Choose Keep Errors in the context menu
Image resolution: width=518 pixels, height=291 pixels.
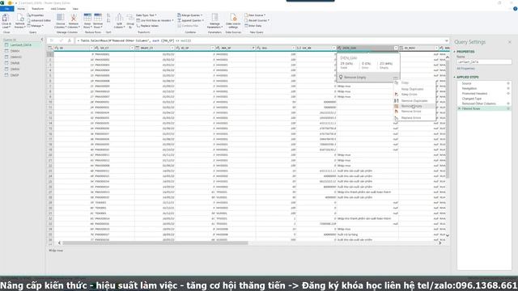(x=414, y=95)
